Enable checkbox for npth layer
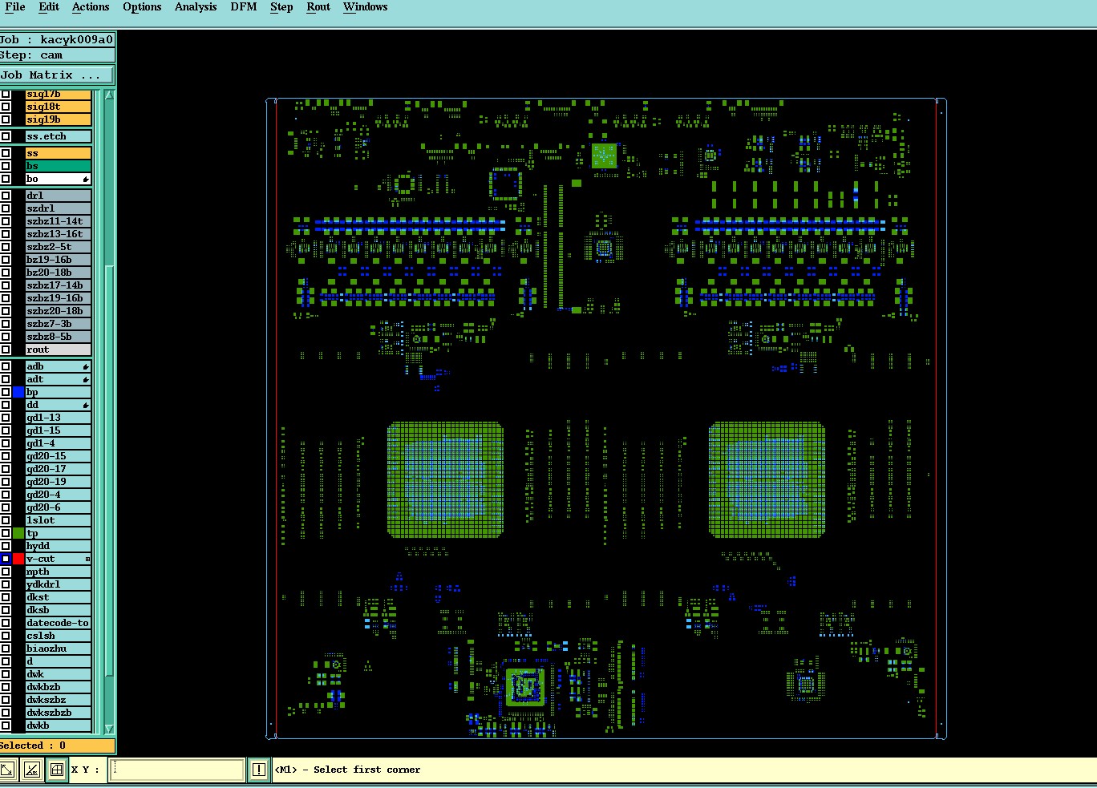The width and height of the screenshot is (1097, 788). [x=6, y=572]
